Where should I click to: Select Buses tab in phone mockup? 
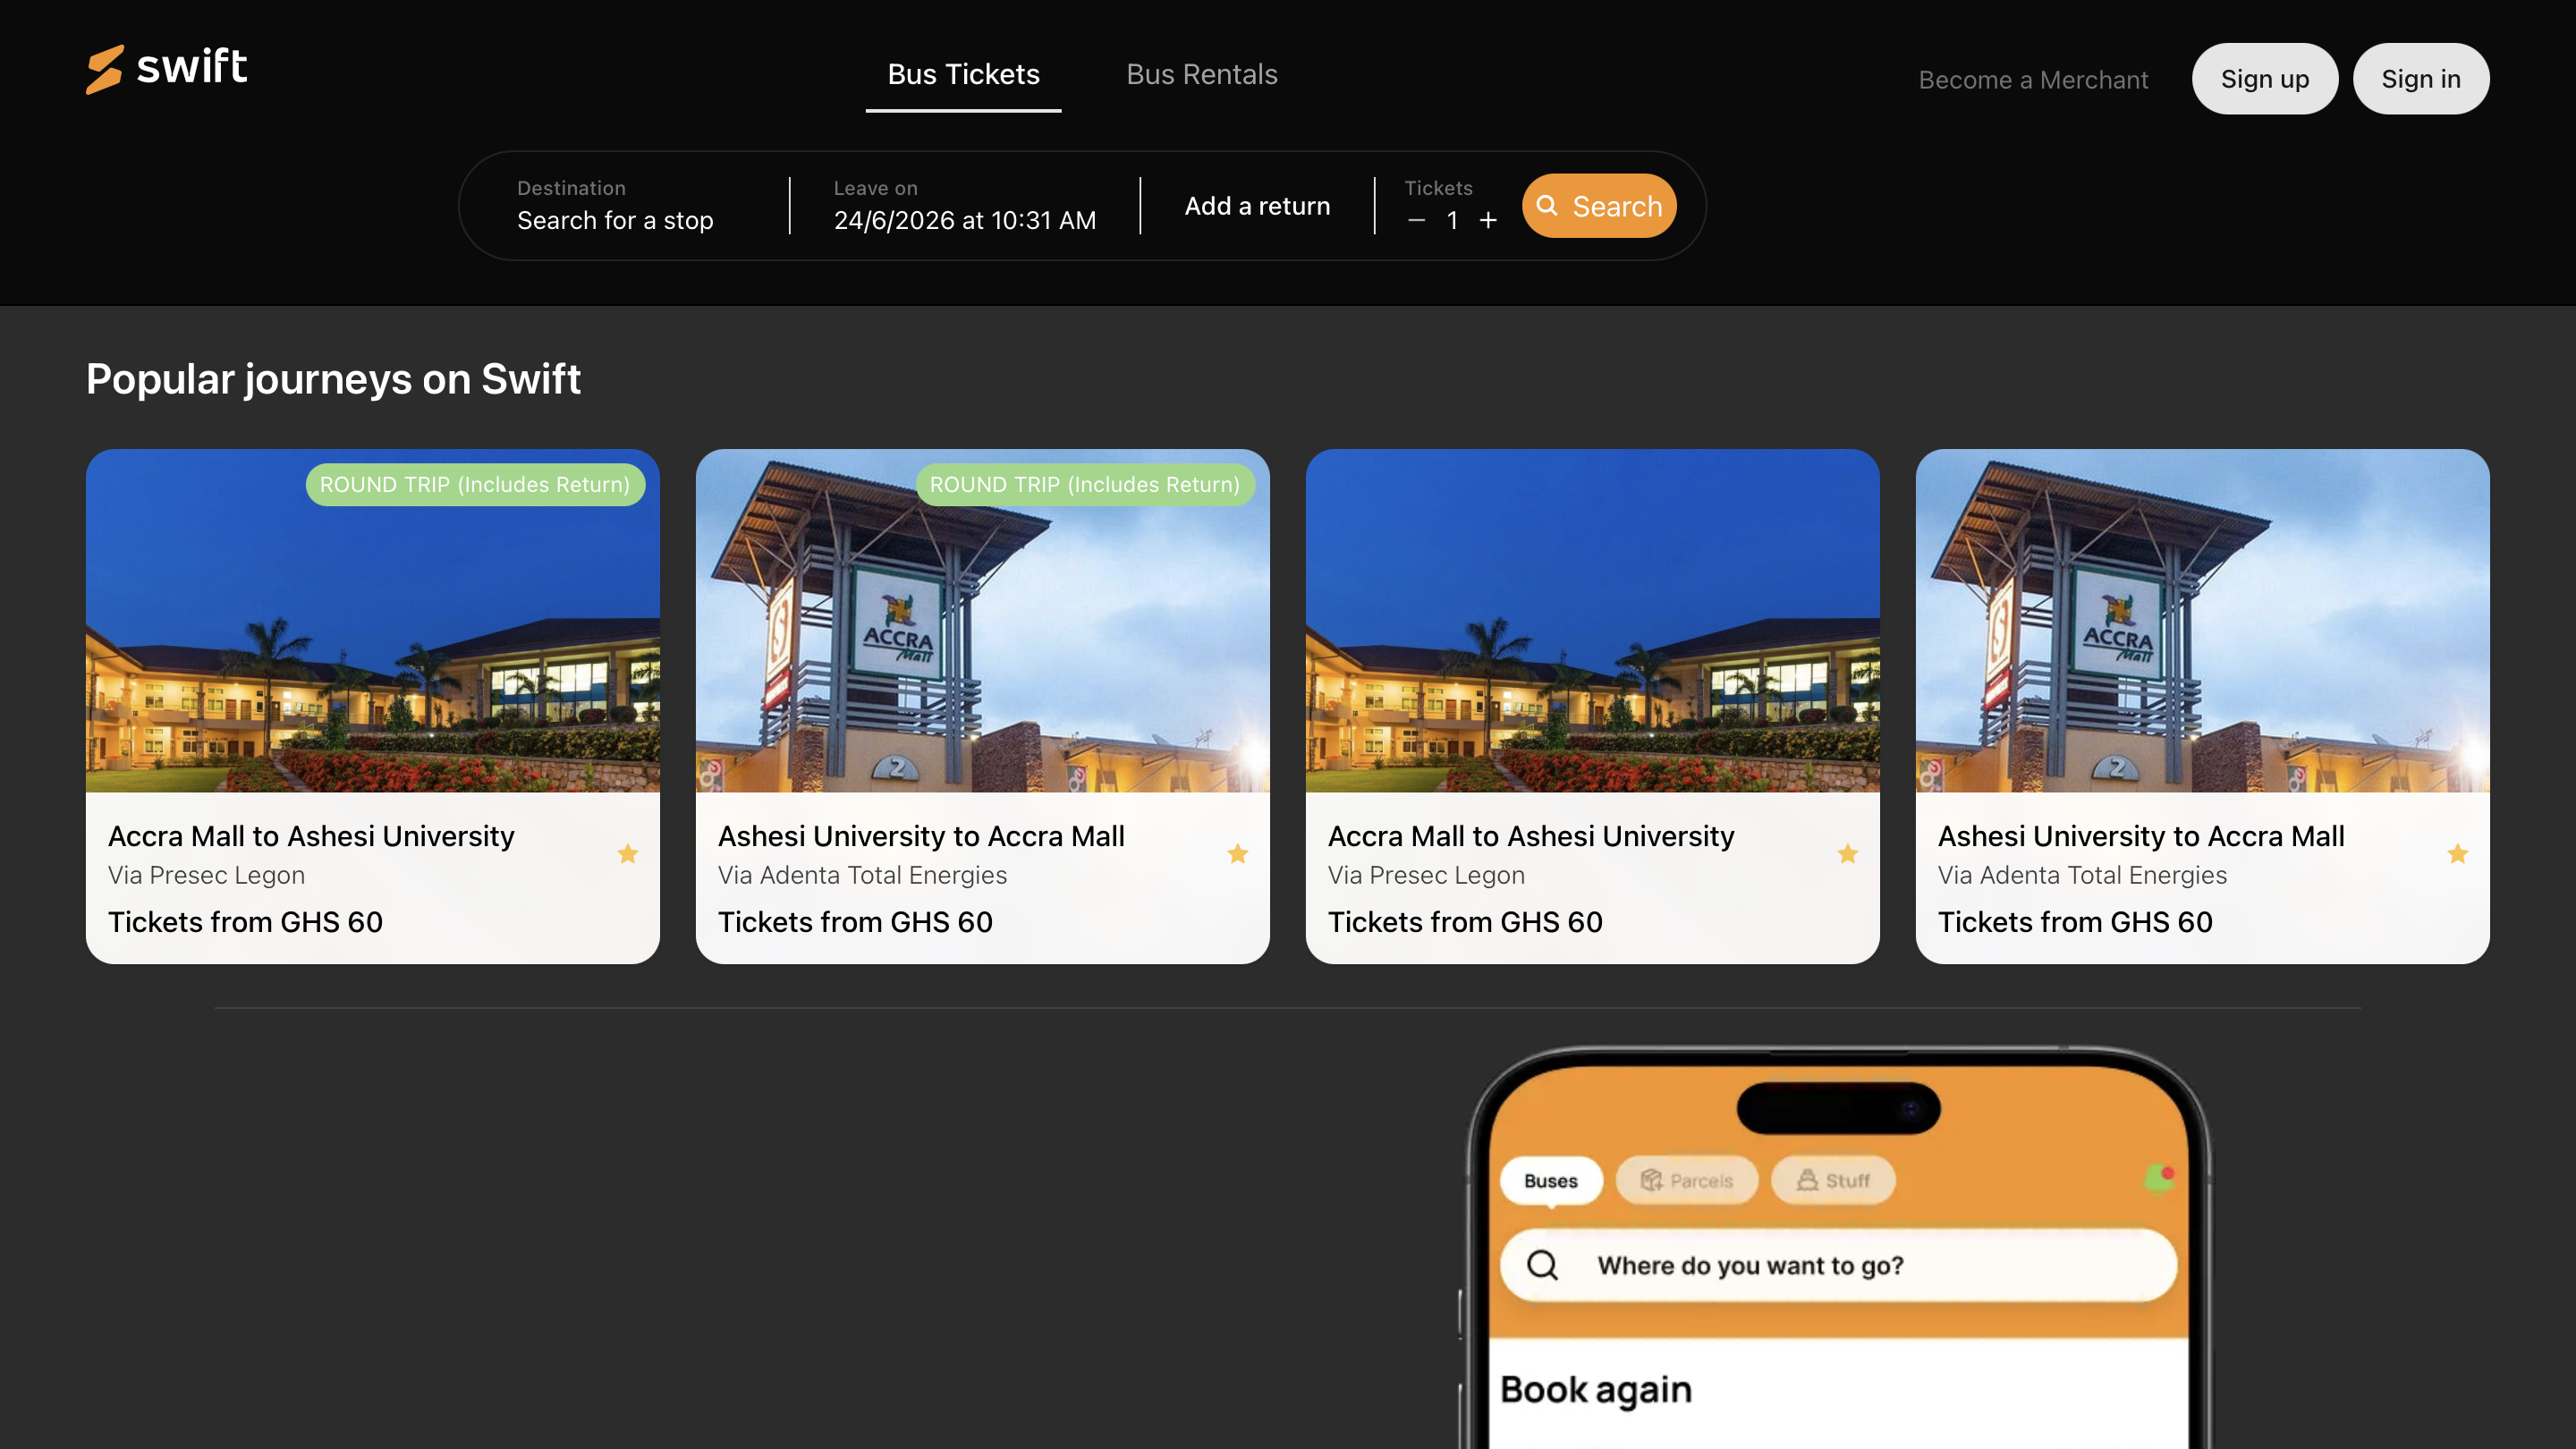point(1550,1181)
